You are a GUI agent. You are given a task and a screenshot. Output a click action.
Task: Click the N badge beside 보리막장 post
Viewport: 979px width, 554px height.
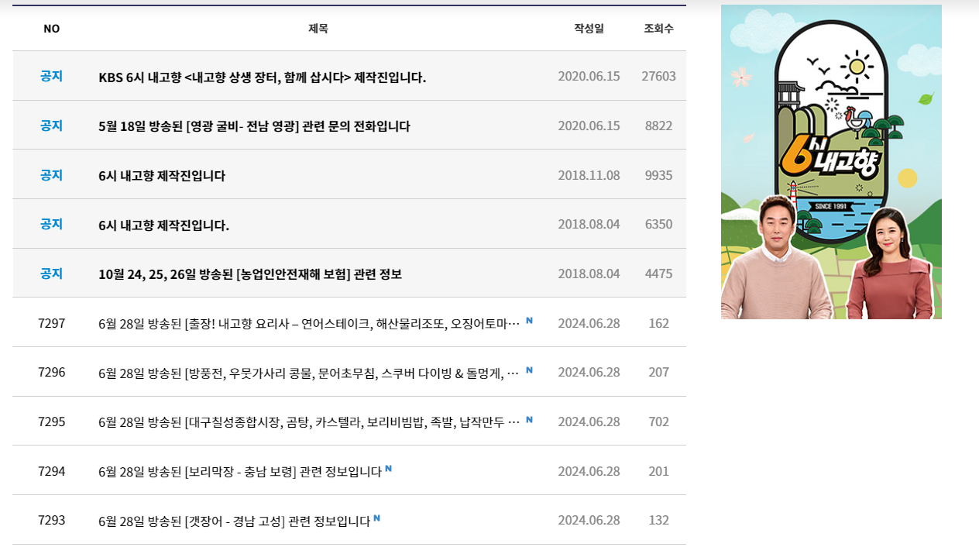pos(388,468)
